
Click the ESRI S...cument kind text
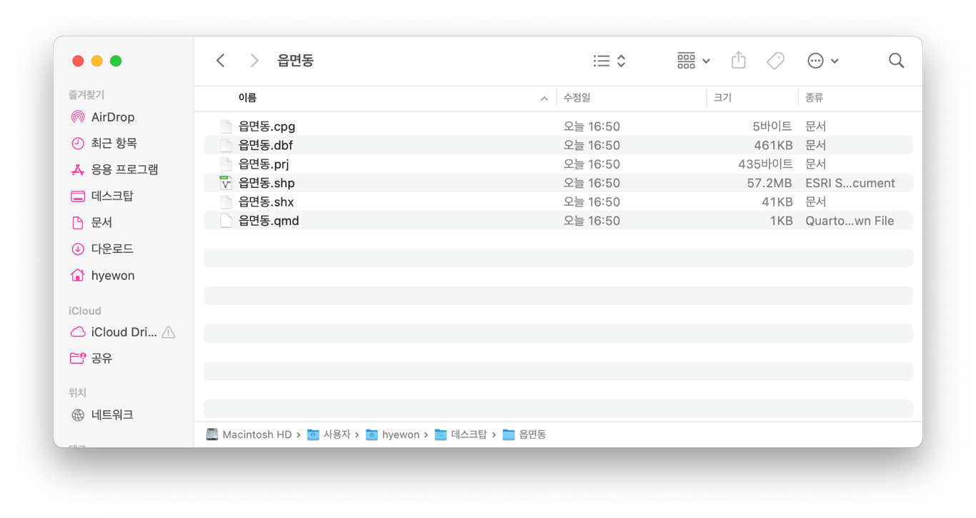click(x=850, y=183)
